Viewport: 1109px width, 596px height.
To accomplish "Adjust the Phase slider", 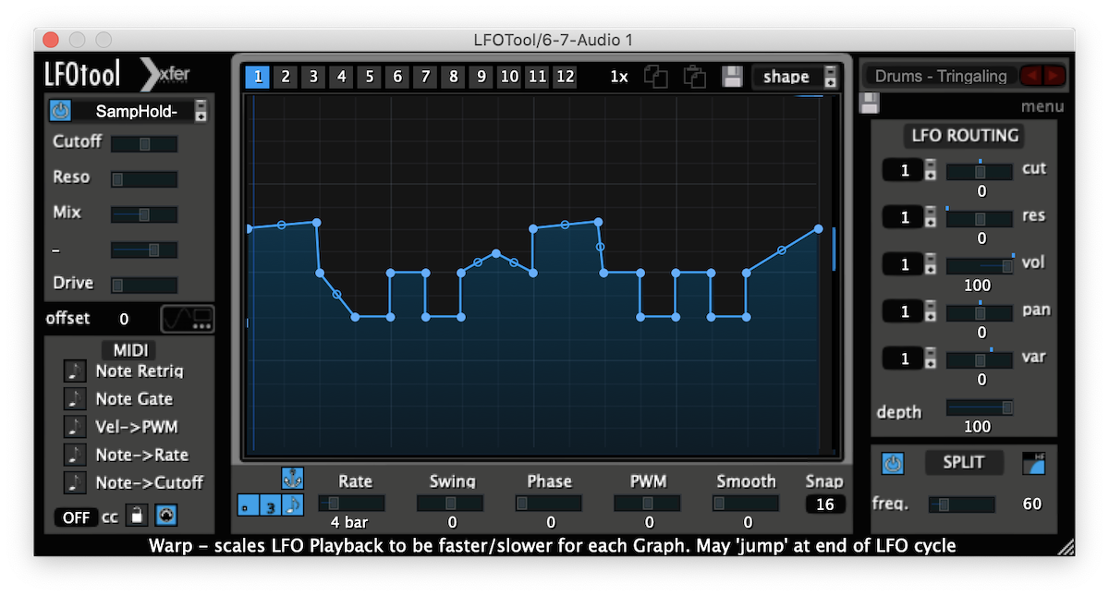I will point(549,503).
